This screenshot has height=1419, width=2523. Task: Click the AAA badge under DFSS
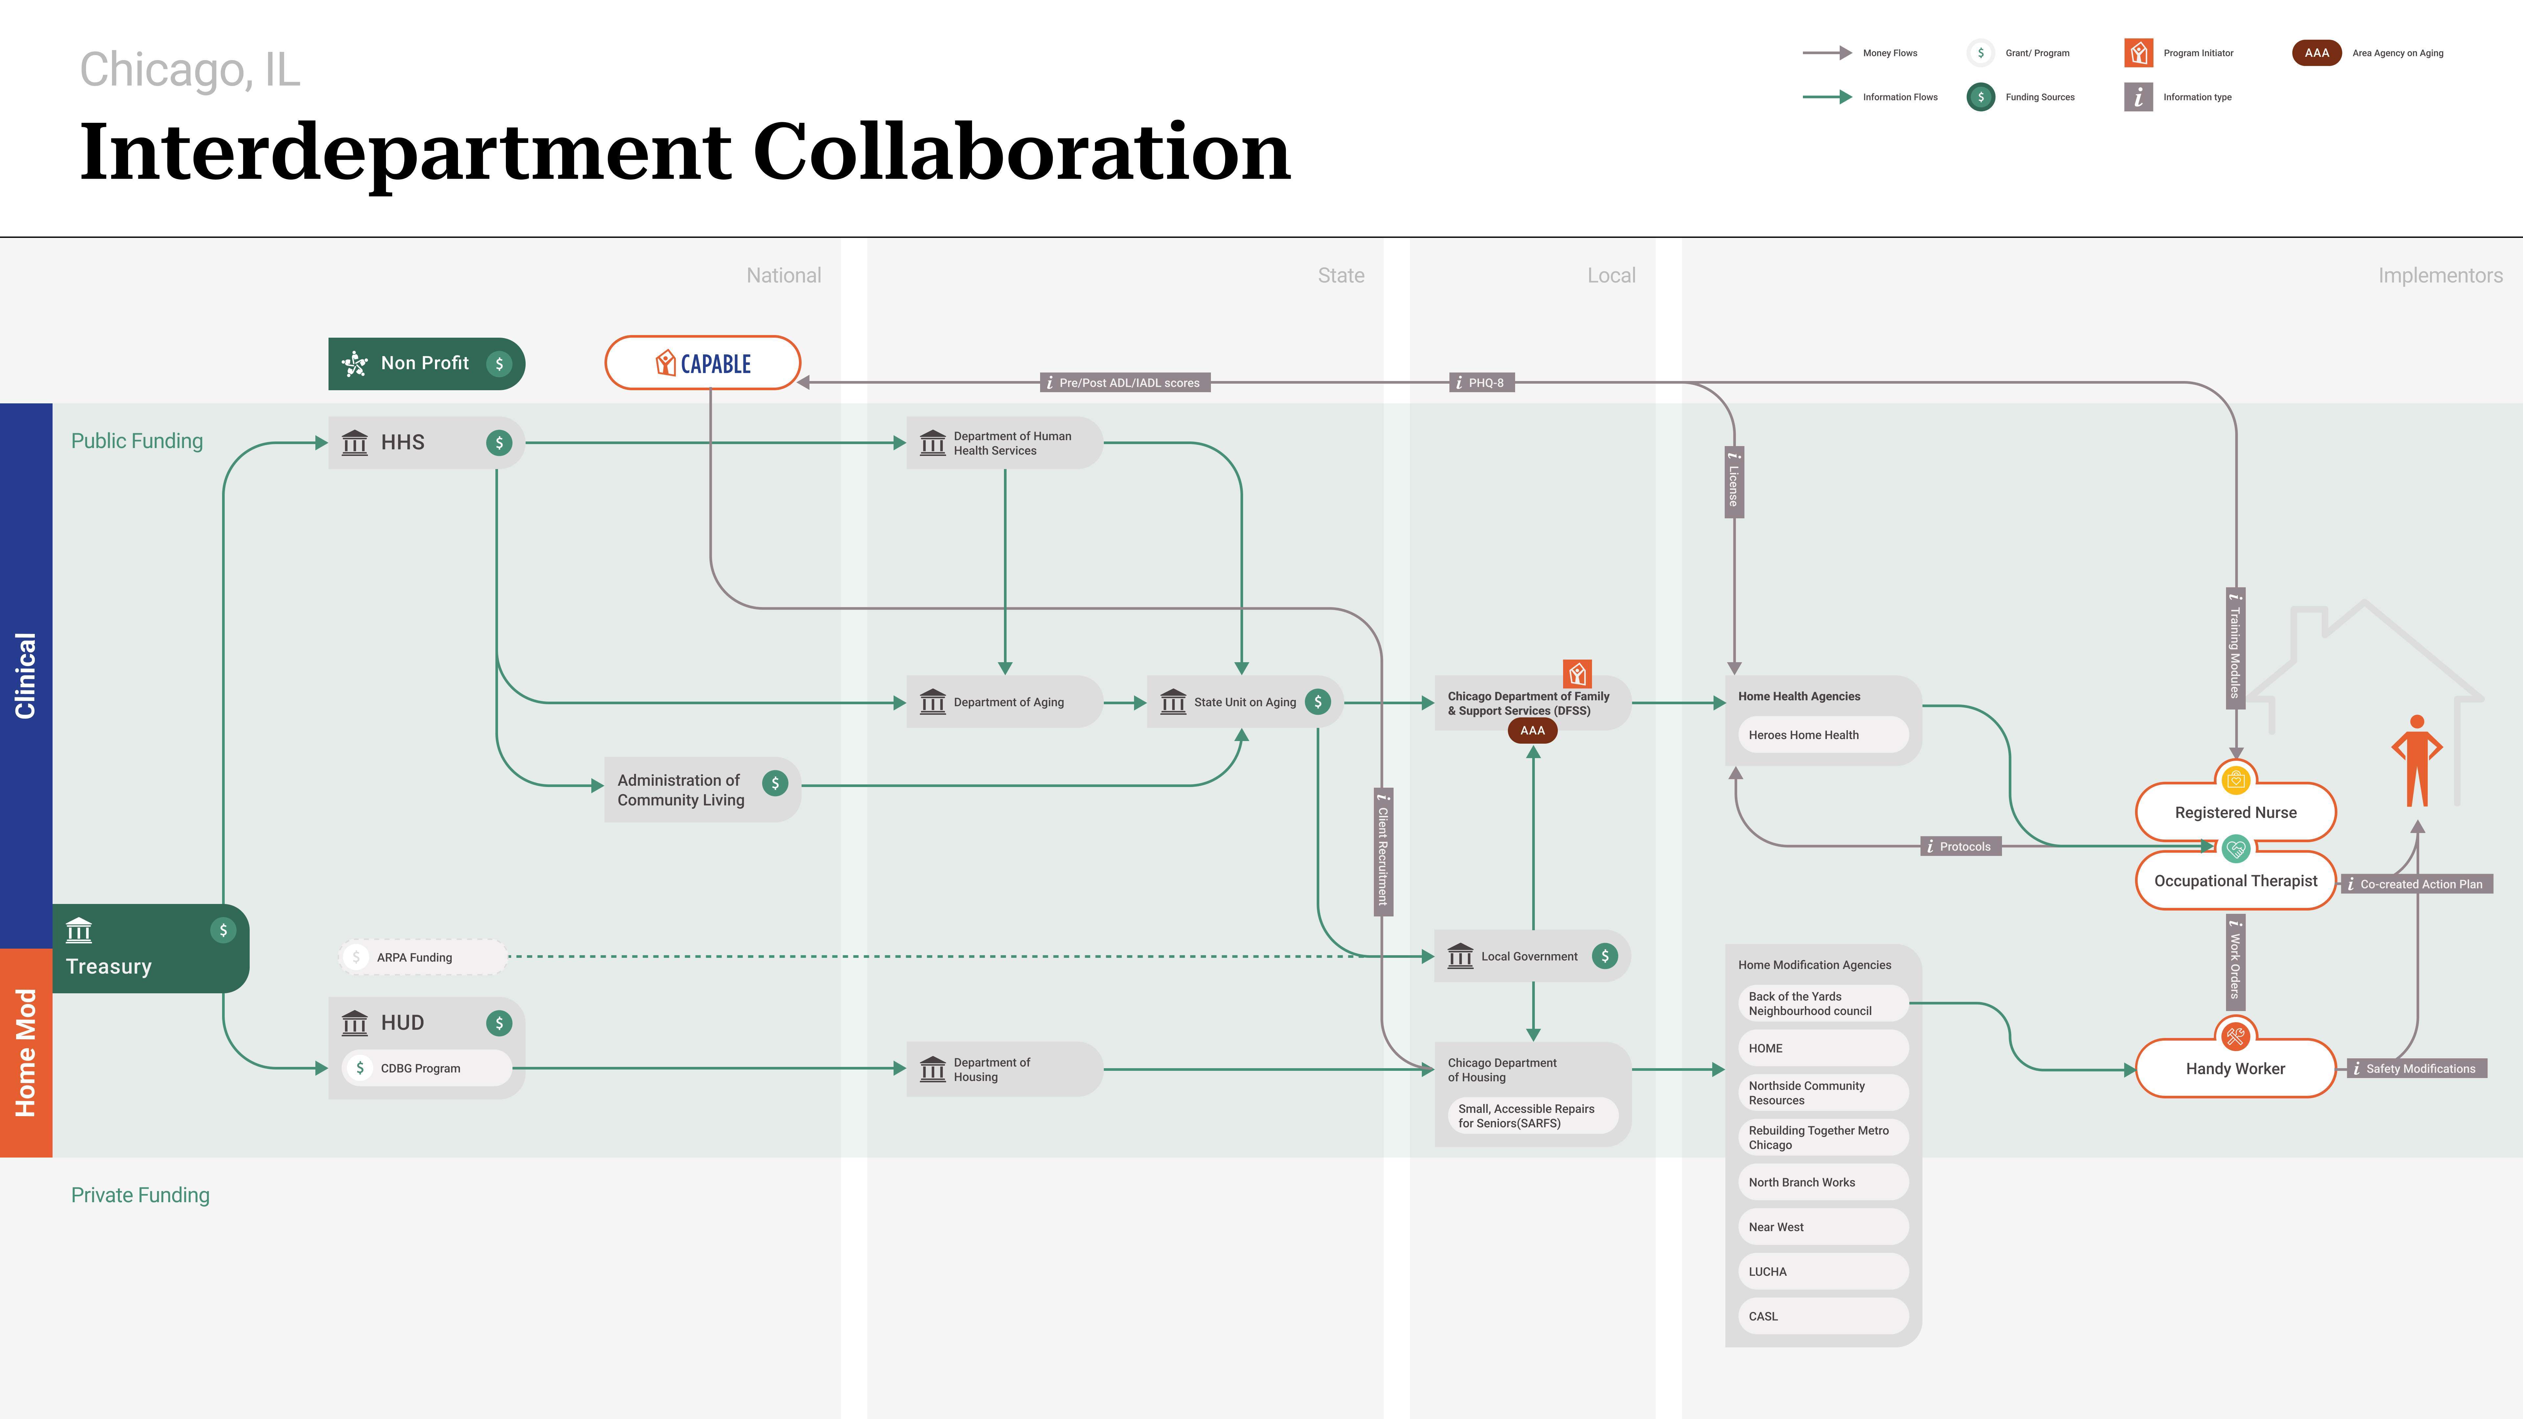[x=1533, y=731]
